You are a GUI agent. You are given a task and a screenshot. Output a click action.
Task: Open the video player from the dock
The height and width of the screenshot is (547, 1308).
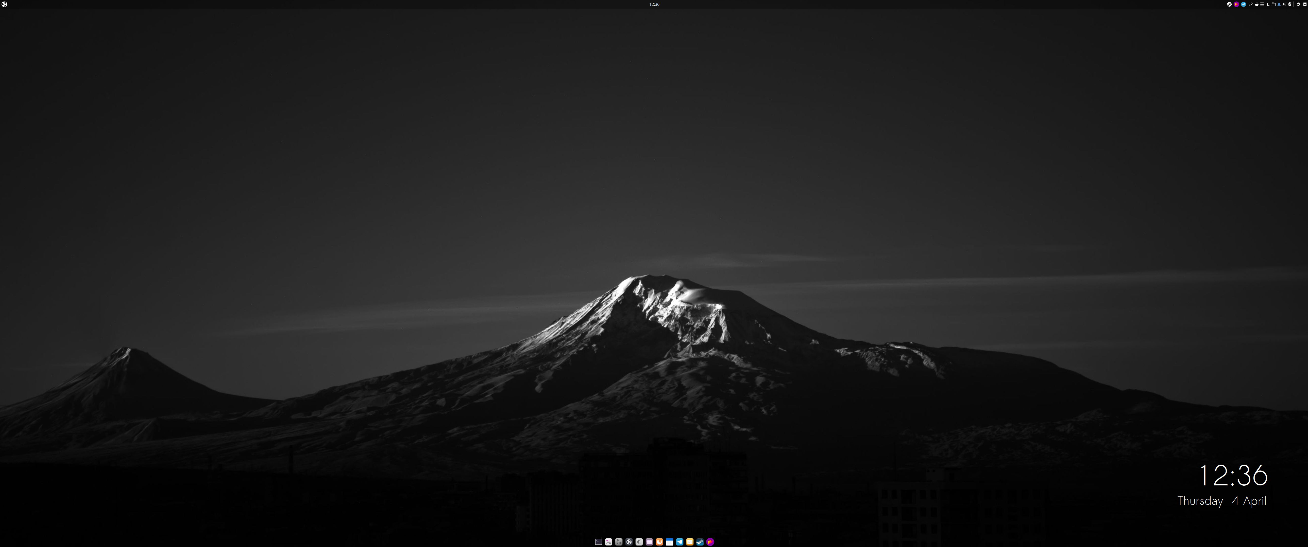tap(628, 542)
